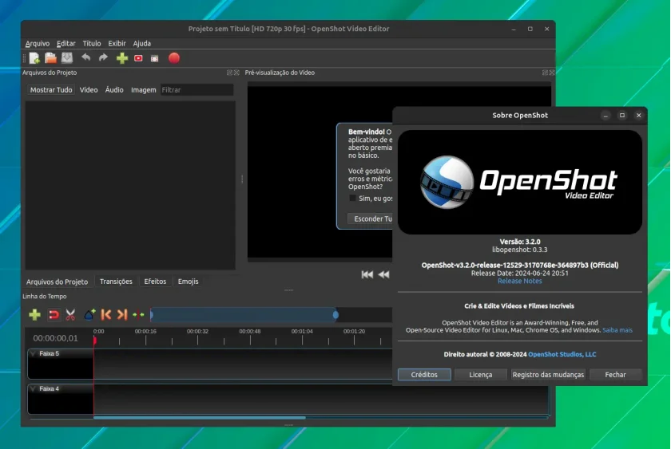Click the 00:00:32 mark on the ruler

[197, 332]
